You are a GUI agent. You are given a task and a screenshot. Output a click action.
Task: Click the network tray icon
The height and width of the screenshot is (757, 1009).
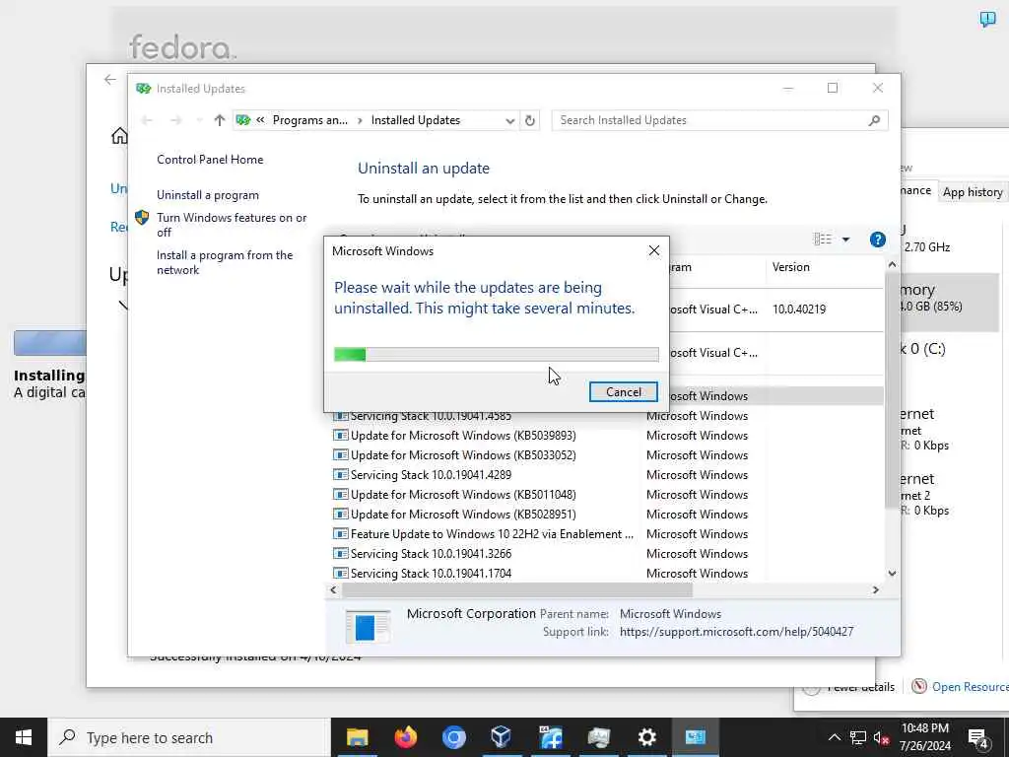point(857,737)
